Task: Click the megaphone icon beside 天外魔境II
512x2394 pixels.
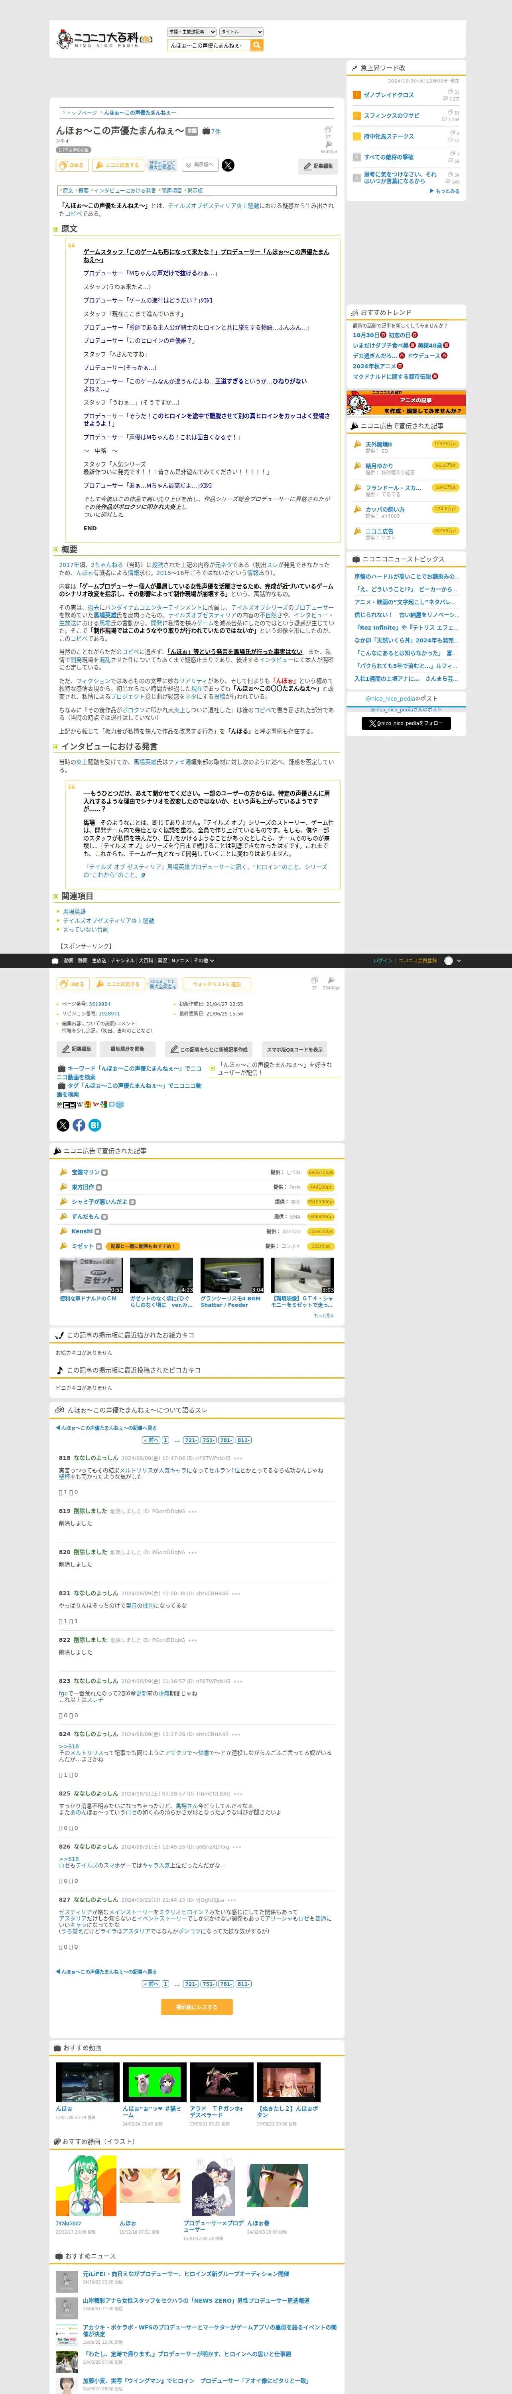Action: tap(358, 444)
